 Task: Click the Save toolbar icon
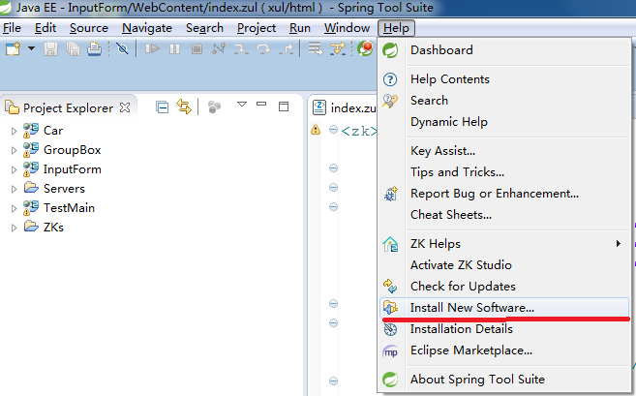[x=50, y=49]
